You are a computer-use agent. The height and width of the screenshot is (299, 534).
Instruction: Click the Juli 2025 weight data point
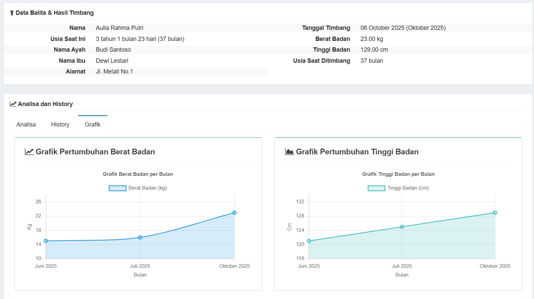140,238
